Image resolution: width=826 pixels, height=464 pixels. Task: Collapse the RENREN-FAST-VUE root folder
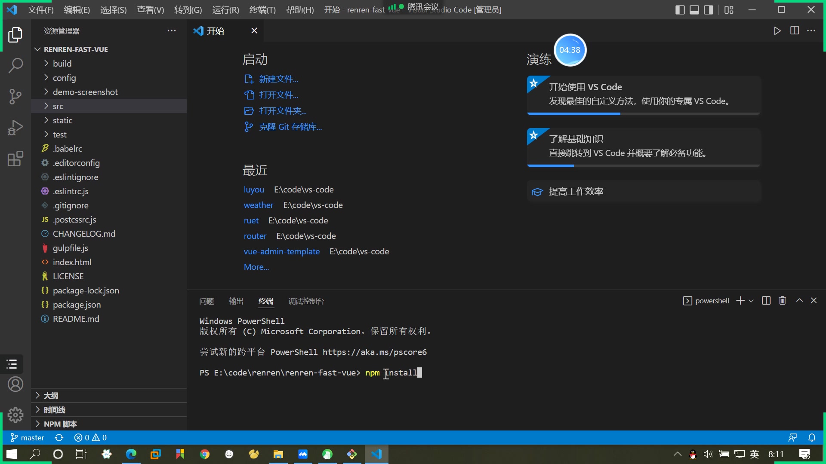tap(109, 49)
